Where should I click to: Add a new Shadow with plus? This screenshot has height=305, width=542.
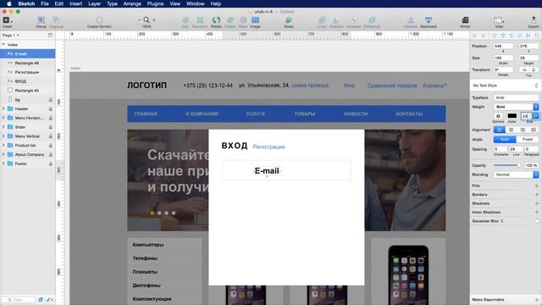536,203
